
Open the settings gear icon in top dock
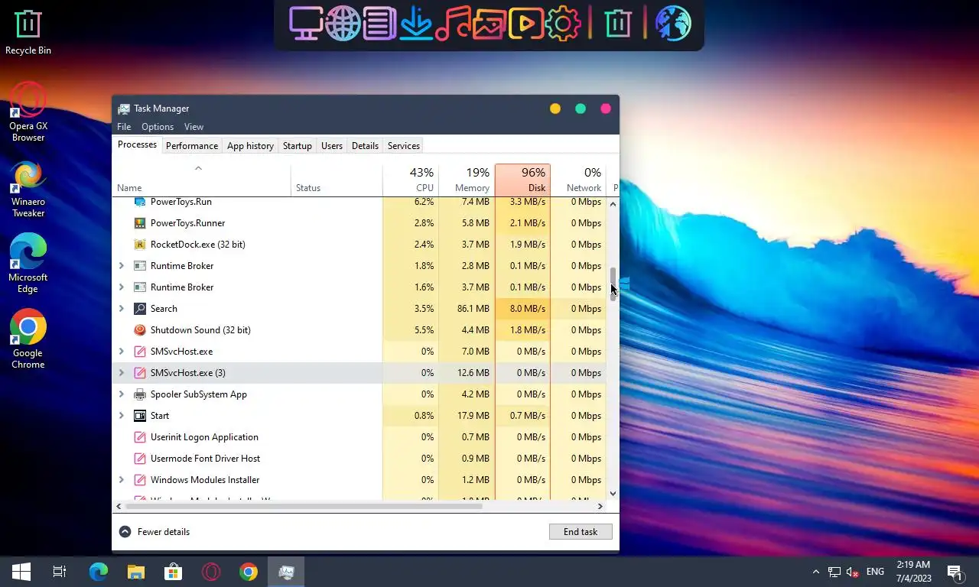563,23
